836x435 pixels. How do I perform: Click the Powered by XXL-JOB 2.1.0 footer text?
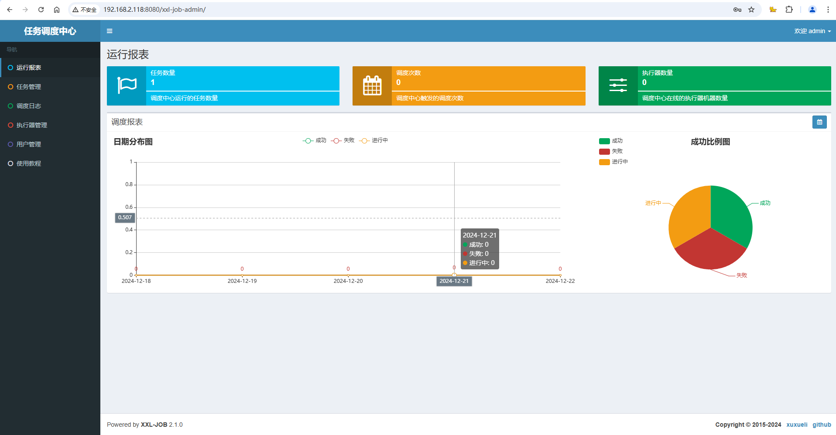point(145,425)
